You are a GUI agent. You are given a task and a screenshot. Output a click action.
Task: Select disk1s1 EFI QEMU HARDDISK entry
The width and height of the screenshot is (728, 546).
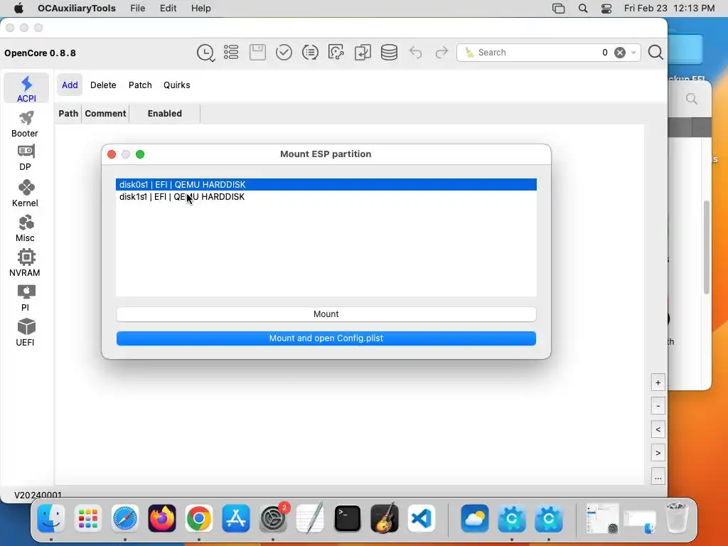coord(326,196)
